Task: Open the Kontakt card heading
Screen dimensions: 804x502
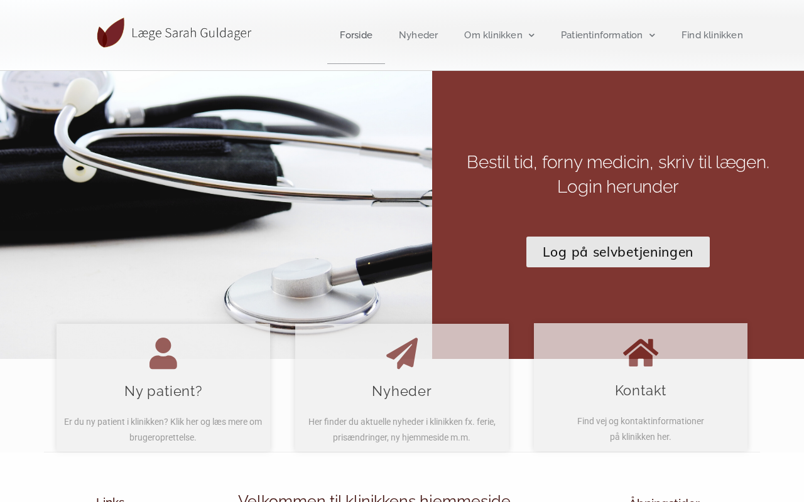Action: [641, 390]
